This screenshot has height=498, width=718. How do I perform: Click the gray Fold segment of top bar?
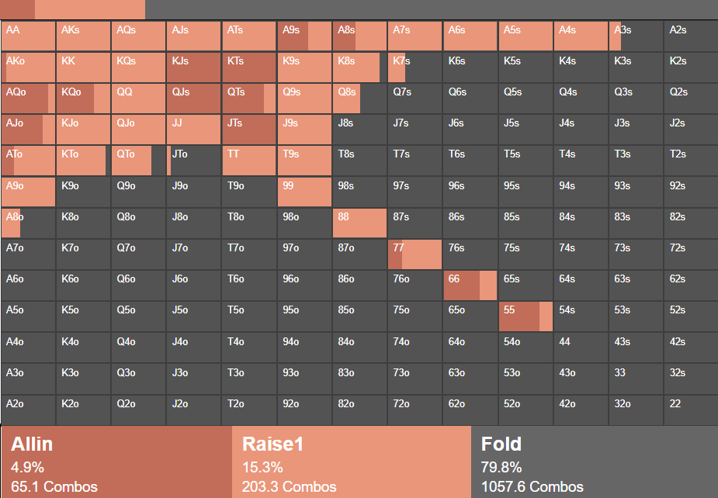pos(431,9)
